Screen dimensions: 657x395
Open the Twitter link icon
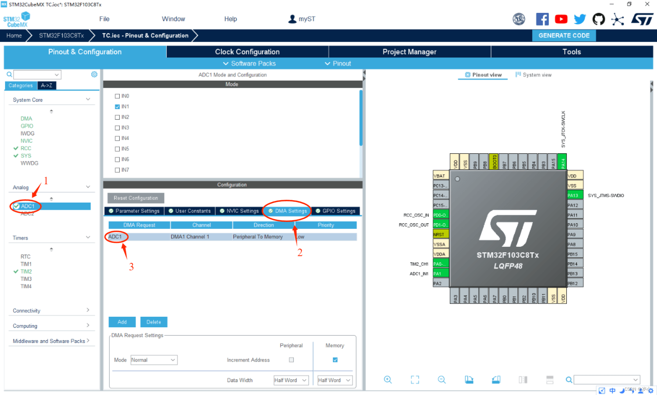point(580,19)
